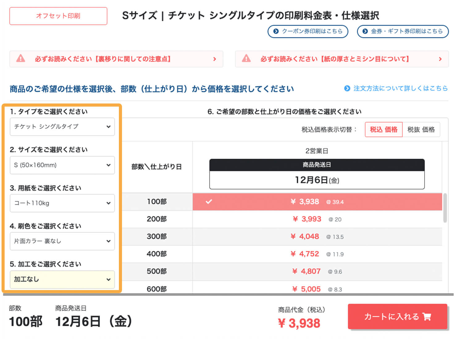This screenshot has height=346, width=457.
Task: Switch to the オフセット印刷 tab
Action: coord(58,16)
